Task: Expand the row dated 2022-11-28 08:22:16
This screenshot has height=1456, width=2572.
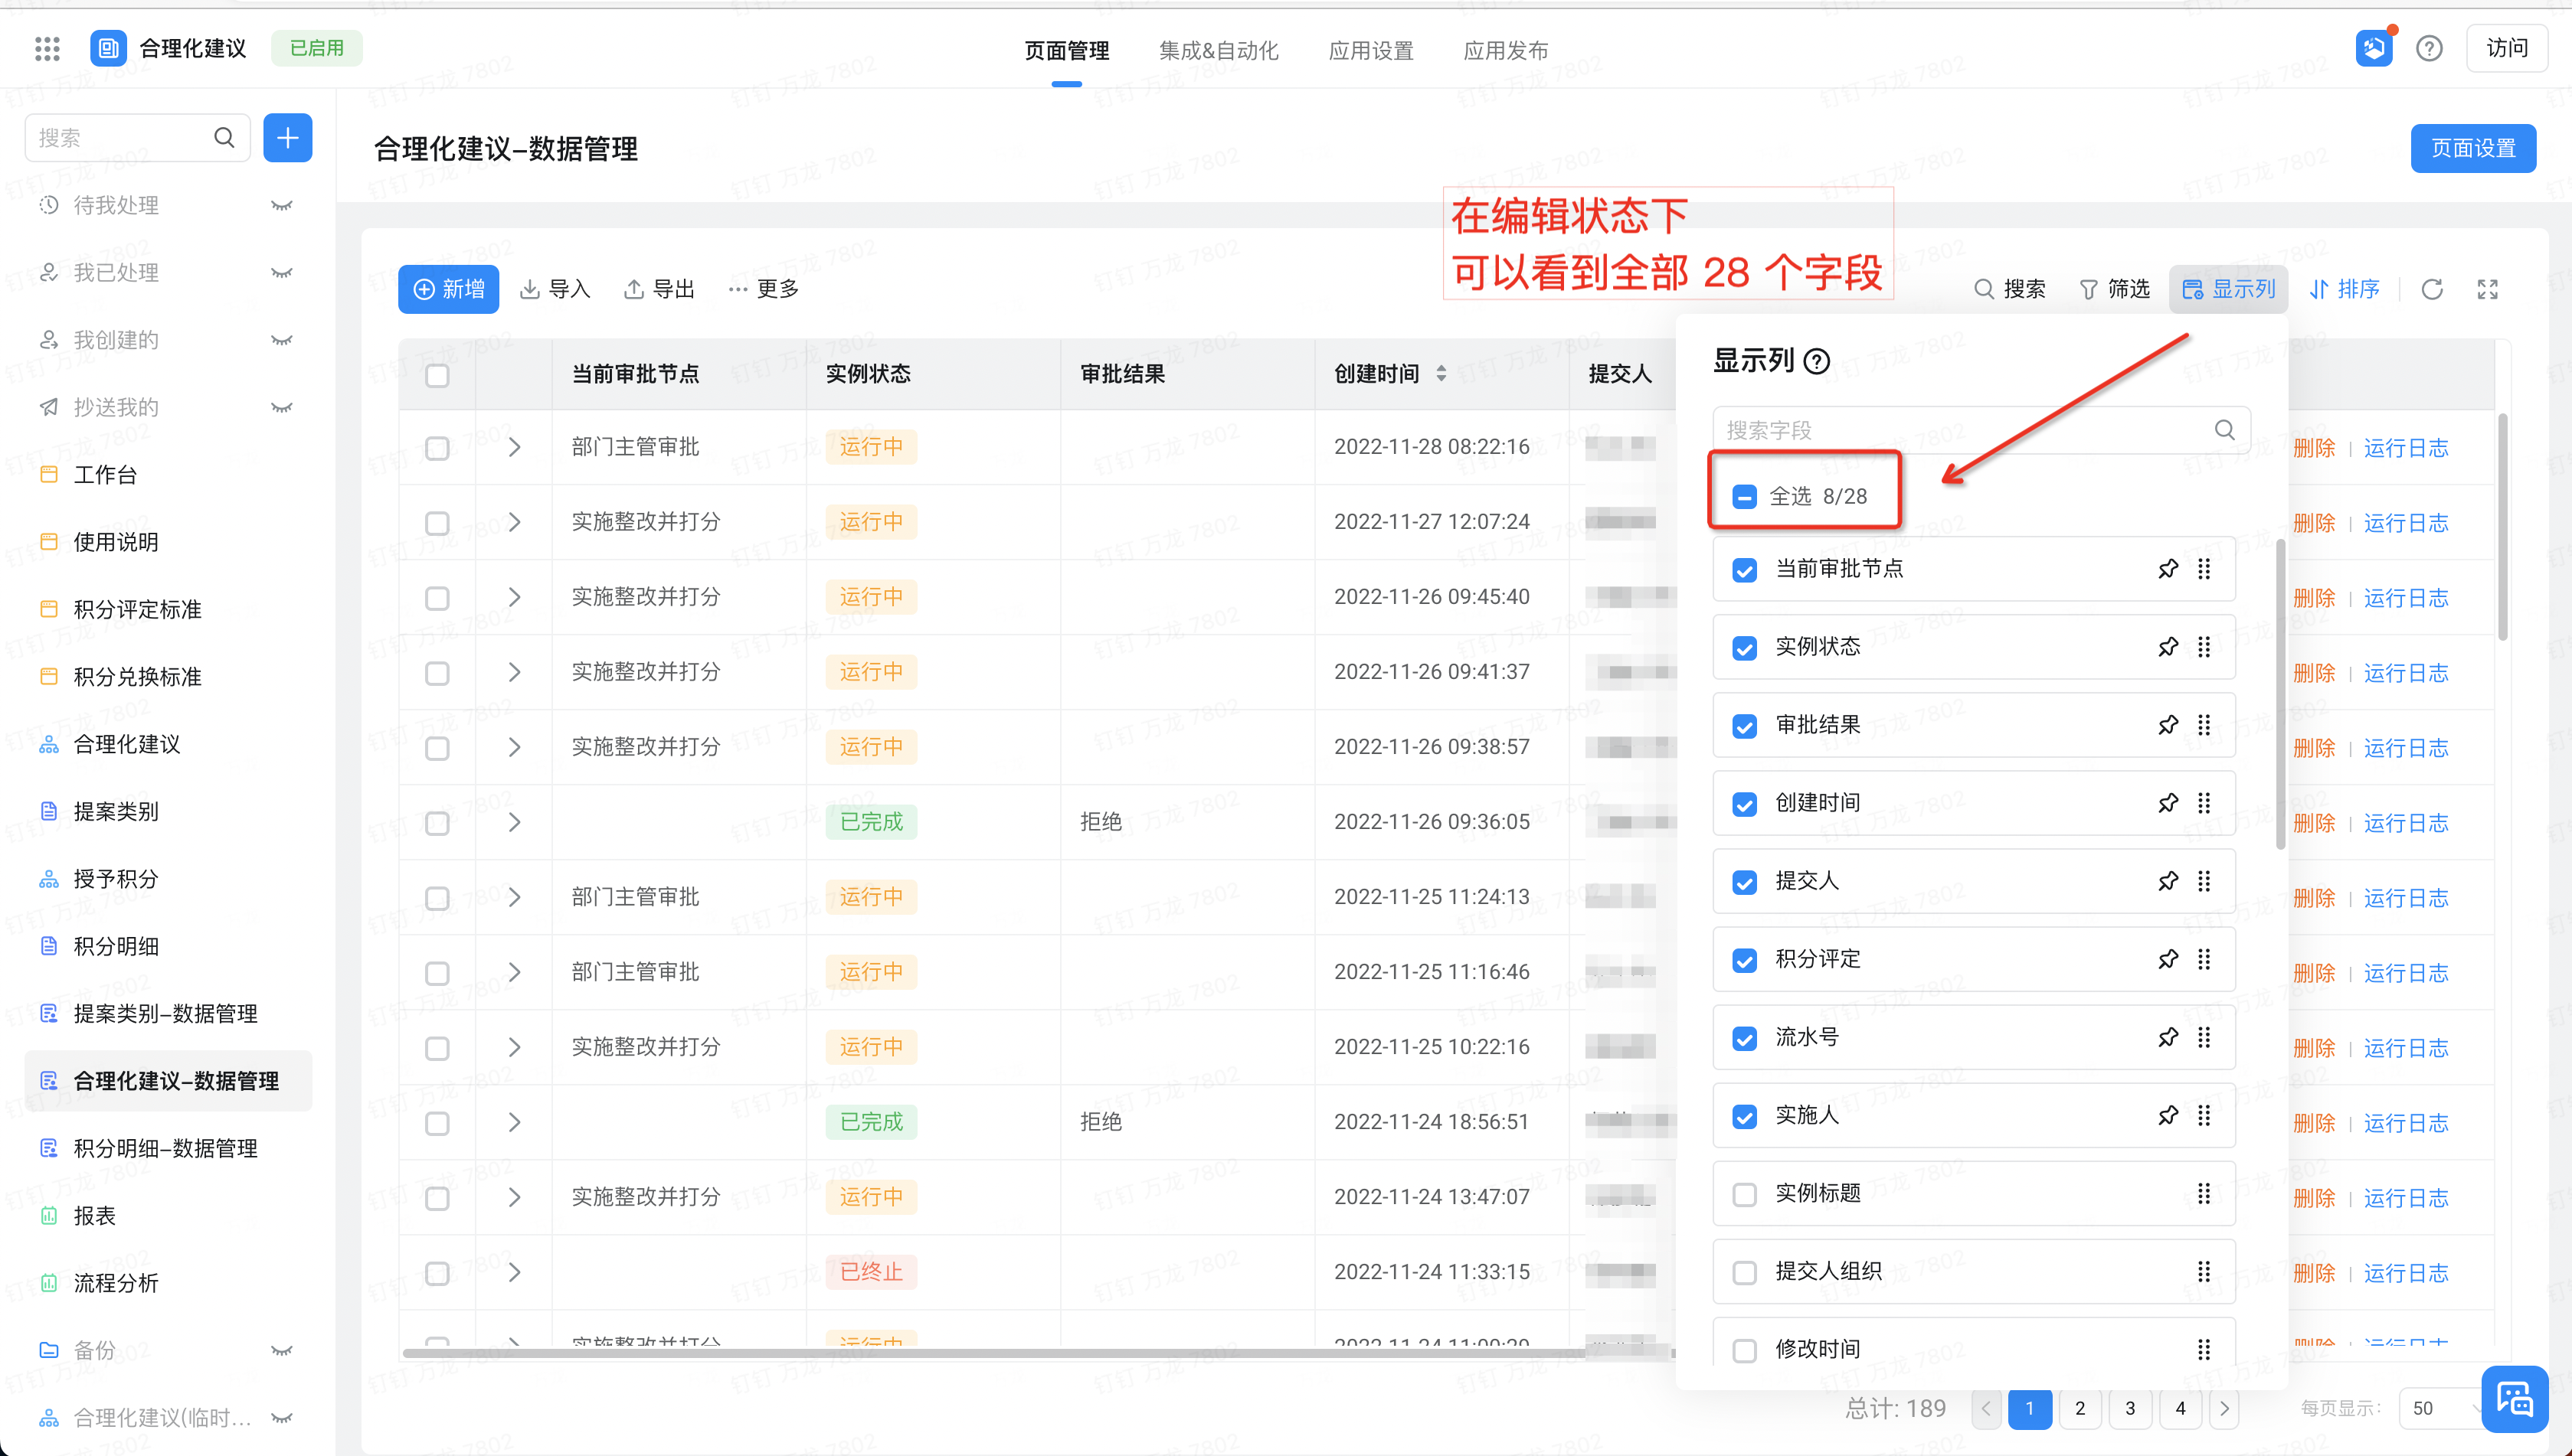Action: click(x=514, y=447)
